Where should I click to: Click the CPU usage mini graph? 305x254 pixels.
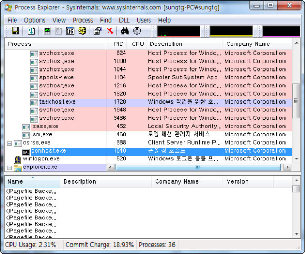point(178,32)
